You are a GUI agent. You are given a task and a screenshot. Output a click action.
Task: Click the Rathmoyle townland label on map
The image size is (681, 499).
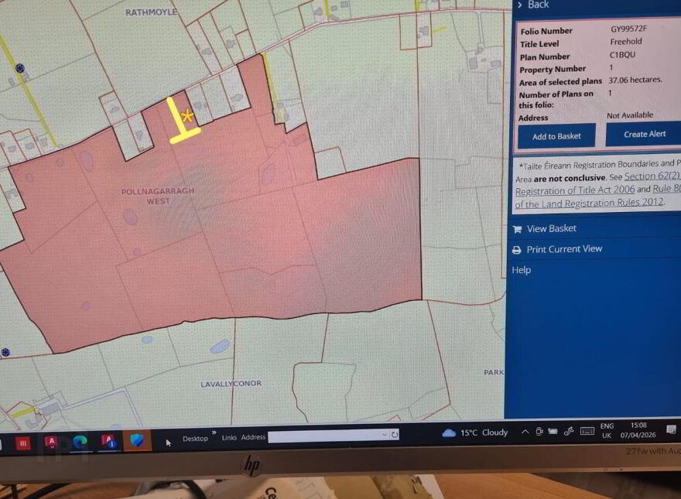151,12
